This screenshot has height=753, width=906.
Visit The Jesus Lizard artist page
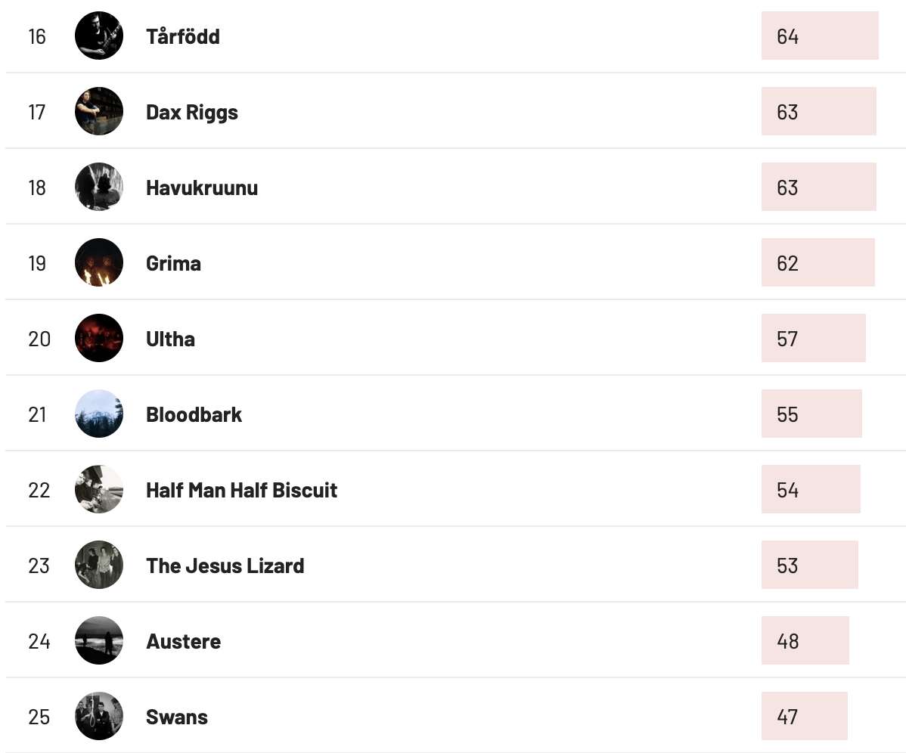click(x=225, y=566)
